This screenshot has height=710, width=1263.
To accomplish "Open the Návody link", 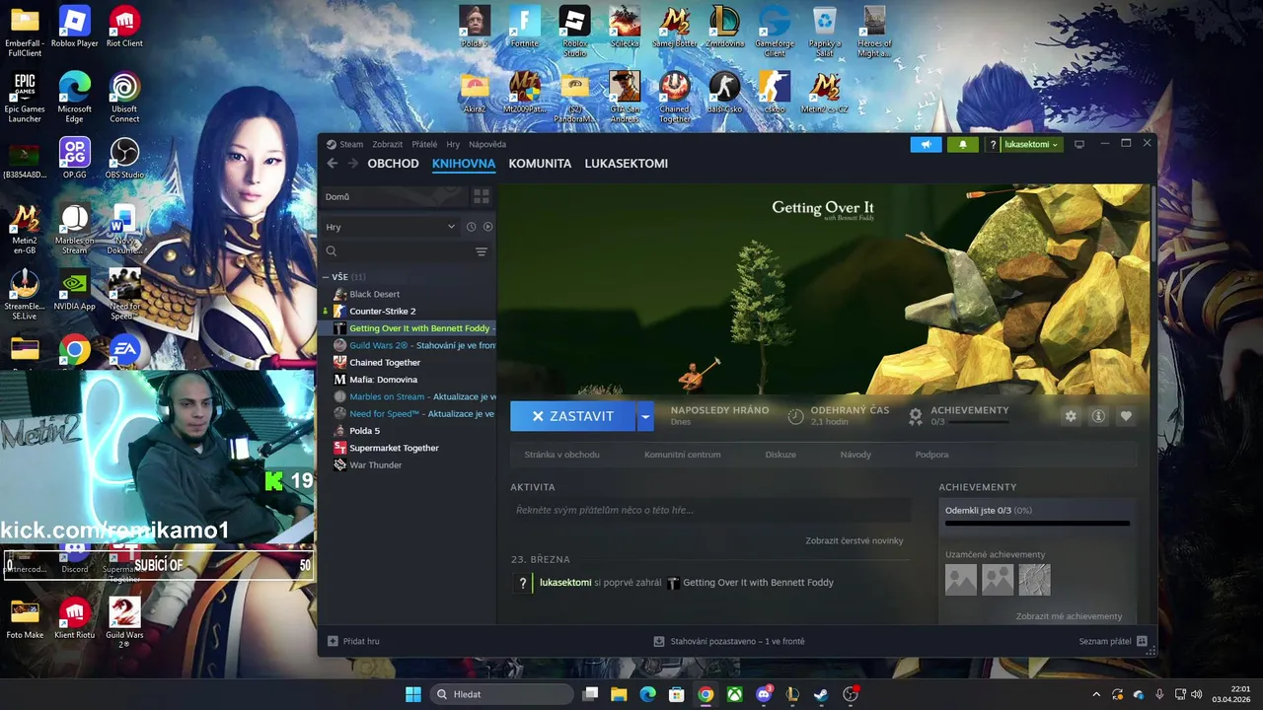I will [855, 455].
